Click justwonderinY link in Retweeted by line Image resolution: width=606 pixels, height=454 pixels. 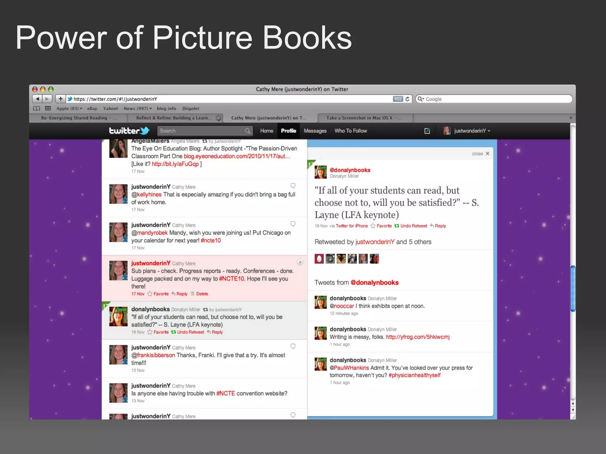click(375, 242)
